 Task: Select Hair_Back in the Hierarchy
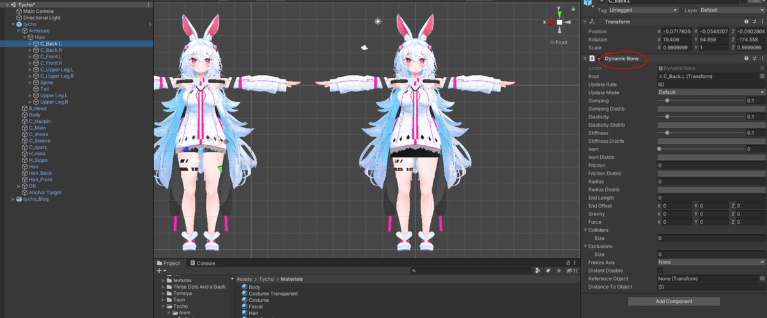(41, 173)
